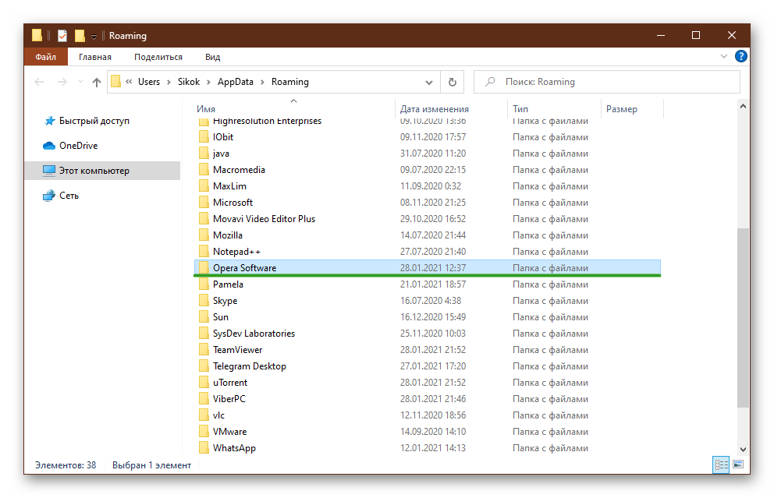Select OneDrive in the navigation pane

click(x=78, y=146)
